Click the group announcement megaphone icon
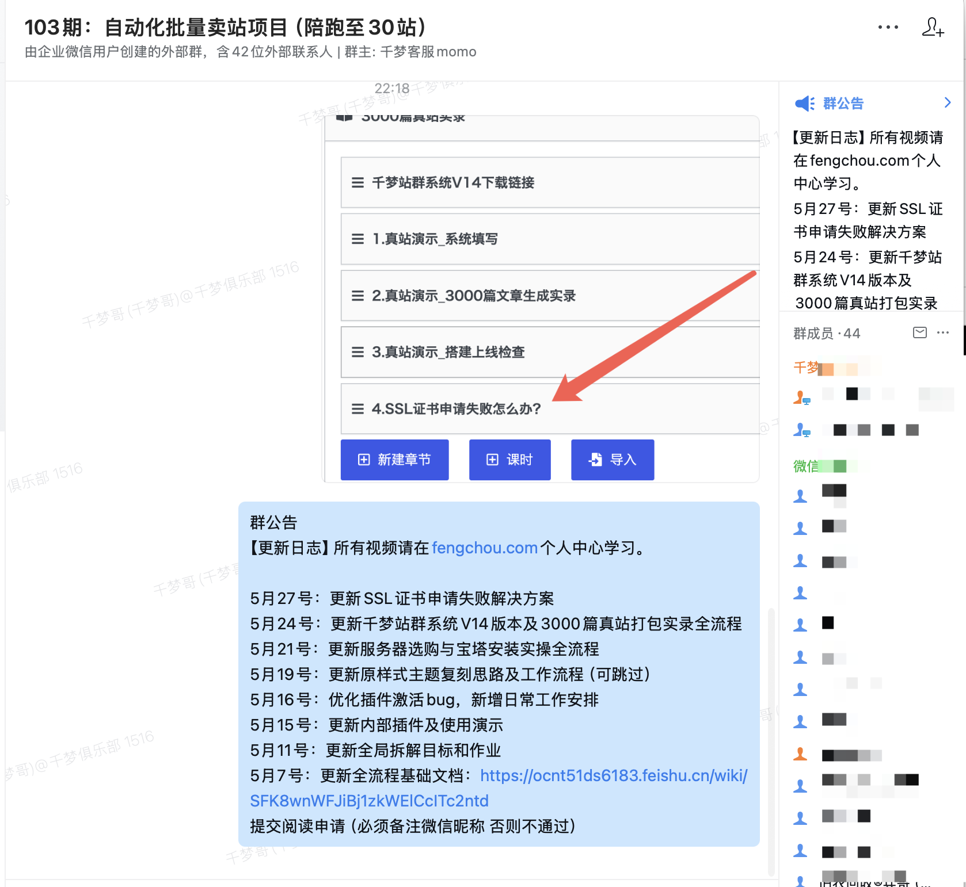The height and width of the screenshot is (887, 966). pos(804,104)
